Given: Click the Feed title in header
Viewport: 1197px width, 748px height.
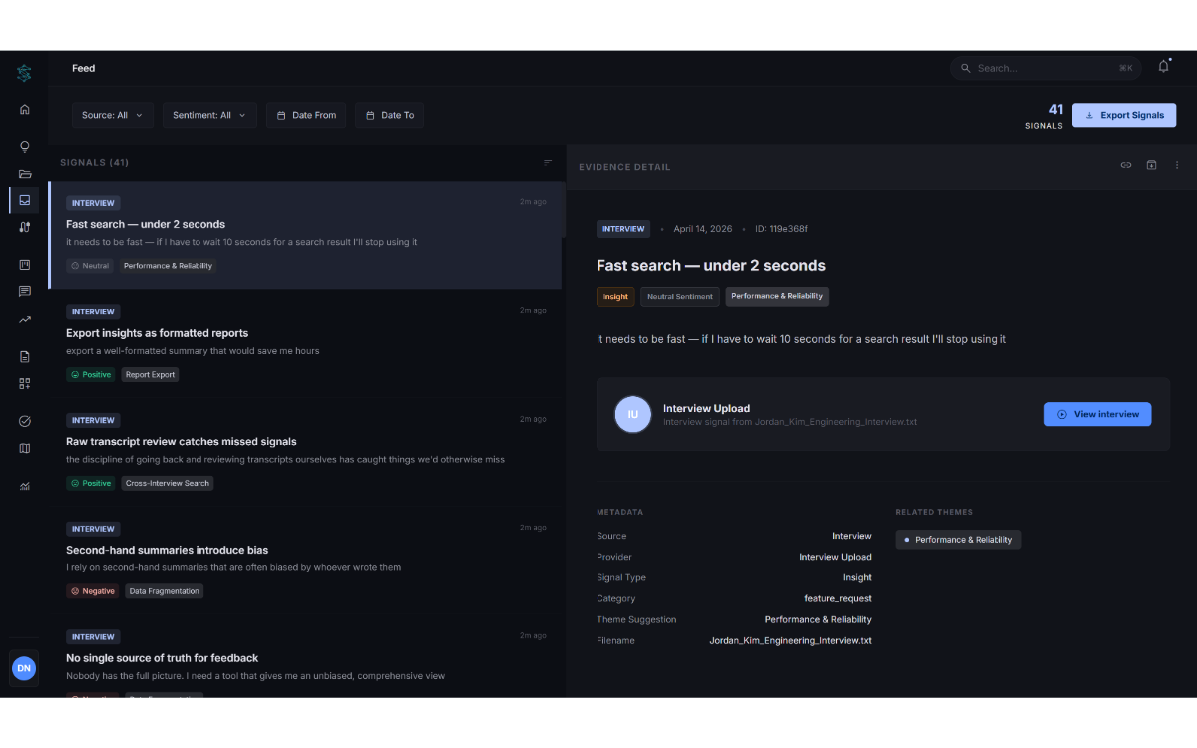Looking at the screenshot, I should (84, 68).
